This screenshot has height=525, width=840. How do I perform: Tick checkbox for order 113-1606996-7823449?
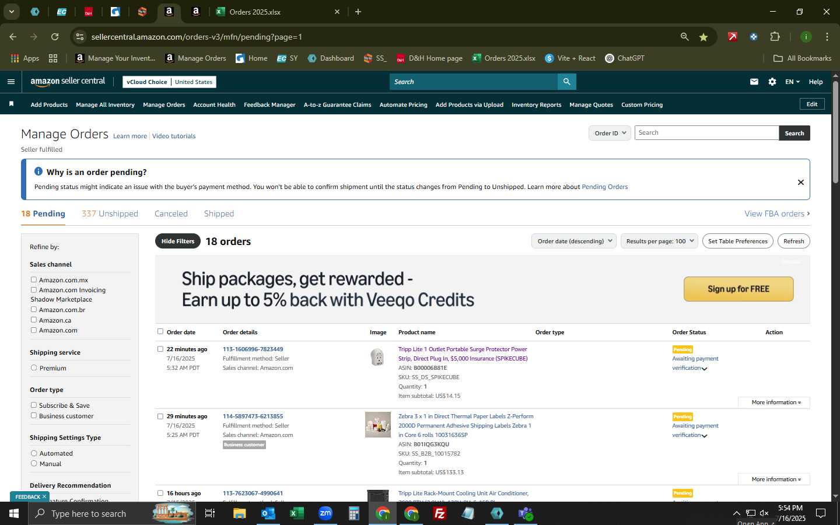pos(160,349)
